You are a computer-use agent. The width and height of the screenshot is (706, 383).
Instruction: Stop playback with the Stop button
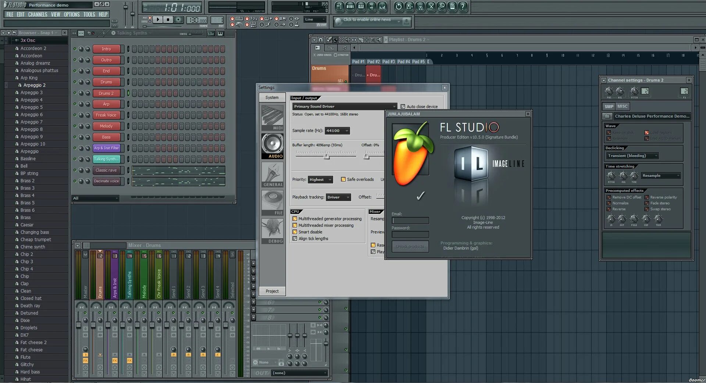(x=168, y=19)
